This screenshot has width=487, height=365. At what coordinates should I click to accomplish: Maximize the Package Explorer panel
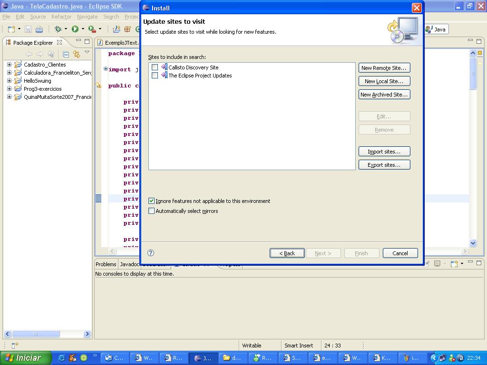(87, 41)
